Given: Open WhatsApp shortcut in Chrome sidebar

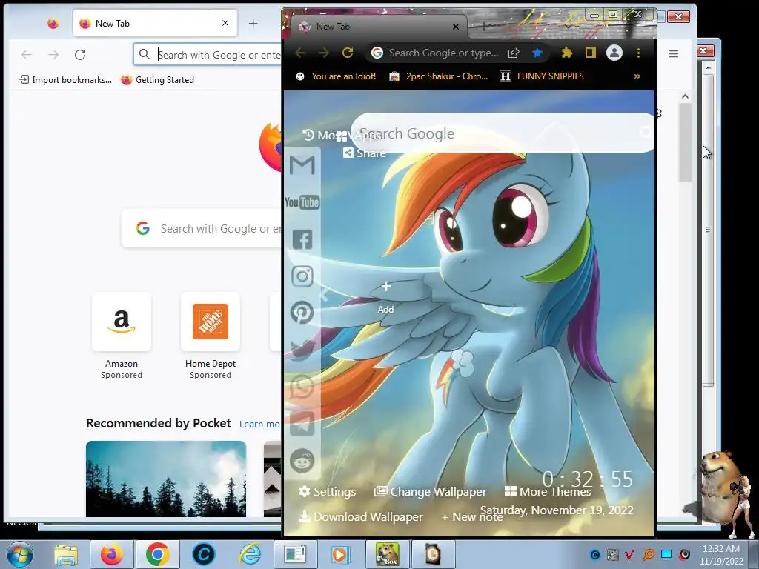Looking at the screenshot, I should point(302,387).
